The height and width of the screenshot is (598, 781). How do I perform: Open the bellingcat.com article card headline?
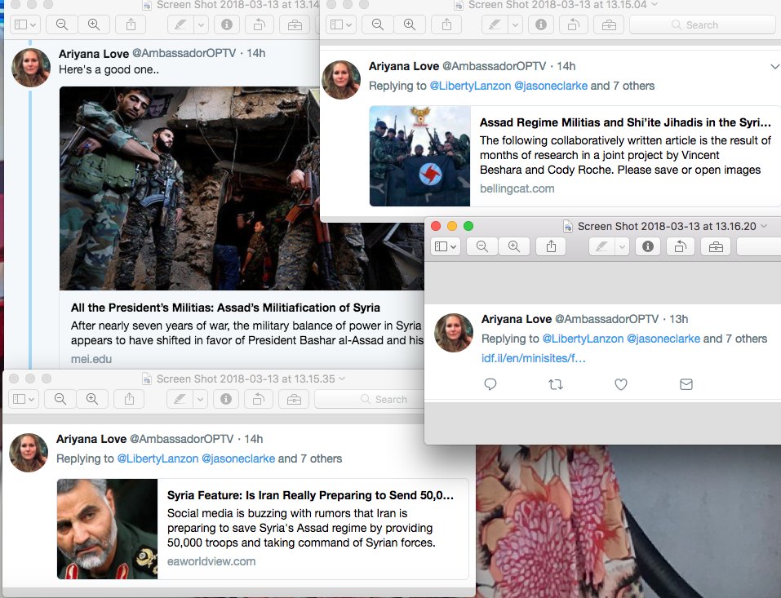click(x=625, y=122)
